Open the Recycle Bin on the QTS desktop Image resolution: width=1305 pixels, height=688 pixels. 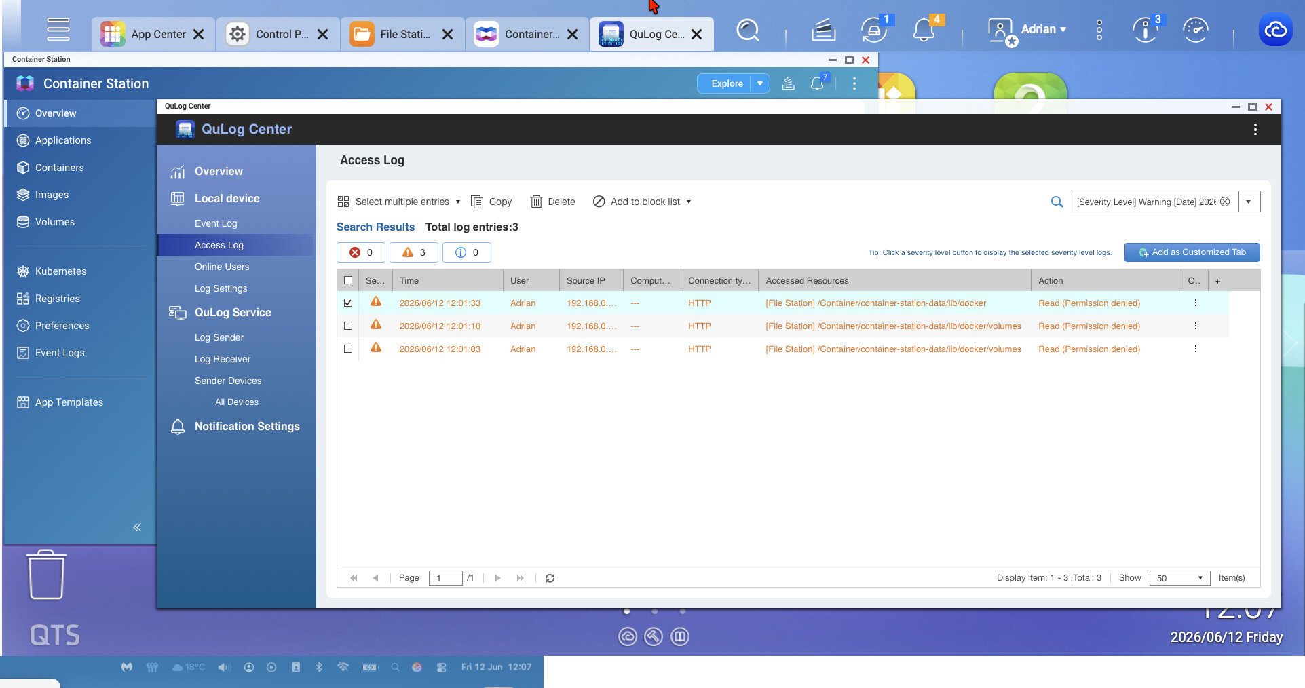coord(46,575)
